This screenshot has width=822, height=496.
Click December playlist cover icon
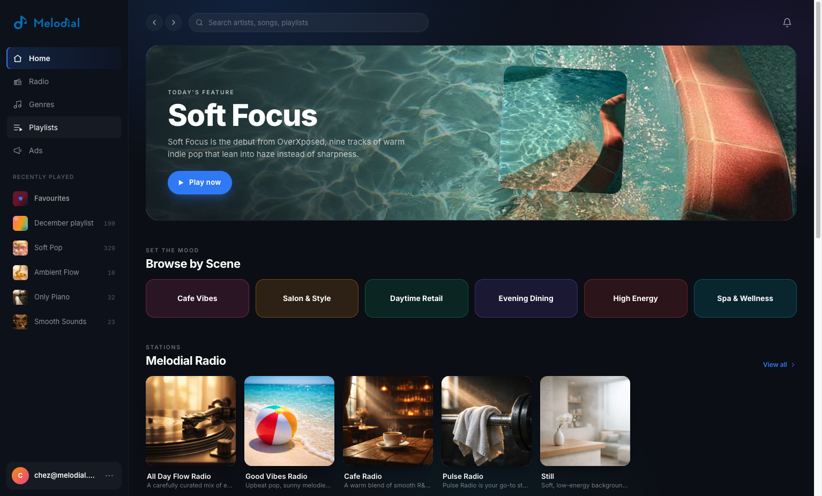20,223
